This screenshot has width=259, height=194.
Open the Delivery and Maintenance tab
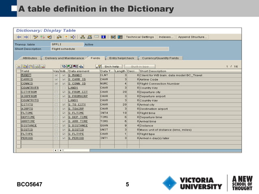[x=65, y=58]
